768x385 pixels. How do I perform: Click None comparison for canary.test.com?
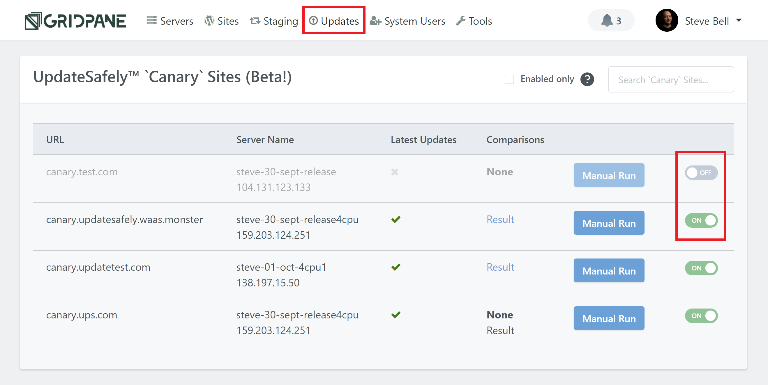[x=500, y=172]
